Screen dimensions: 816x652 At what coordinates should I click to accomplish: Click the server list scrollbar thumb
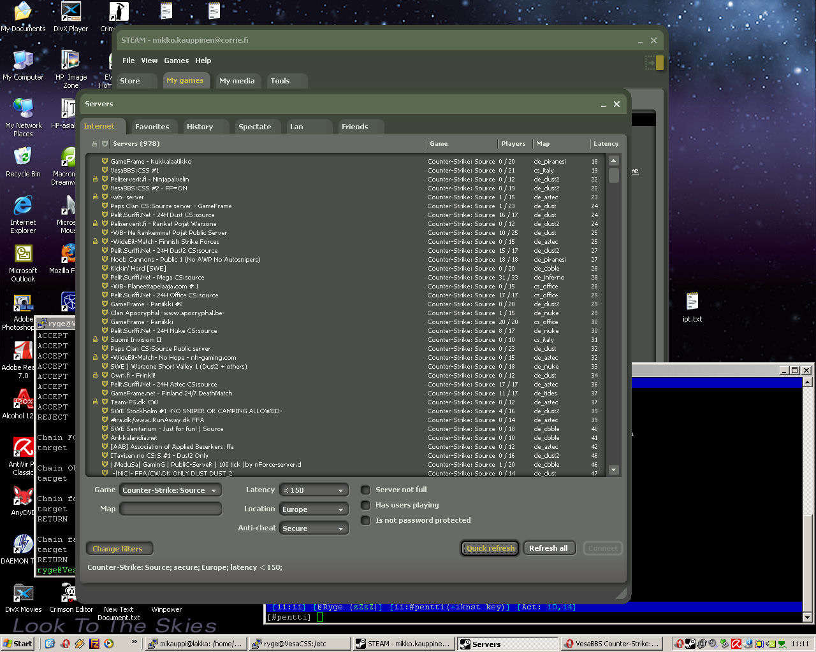point(614,175)
